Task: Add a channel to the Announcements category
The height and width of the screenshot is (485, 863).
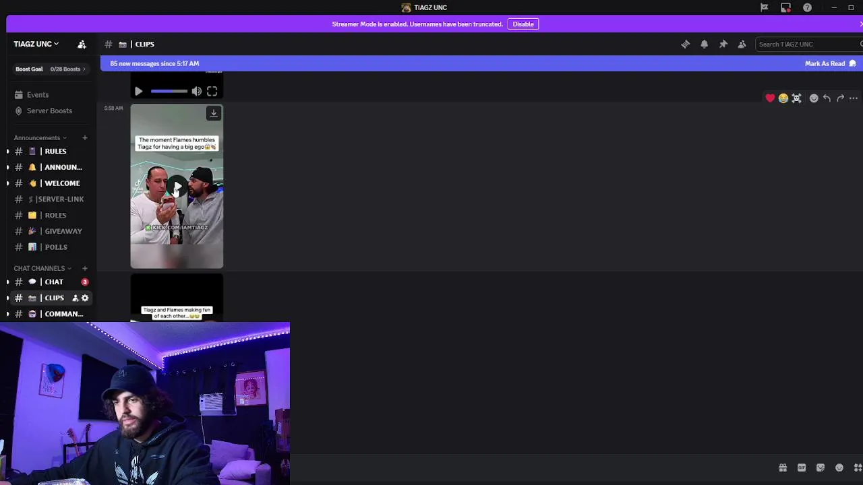Action: click(x=84, y=137)
